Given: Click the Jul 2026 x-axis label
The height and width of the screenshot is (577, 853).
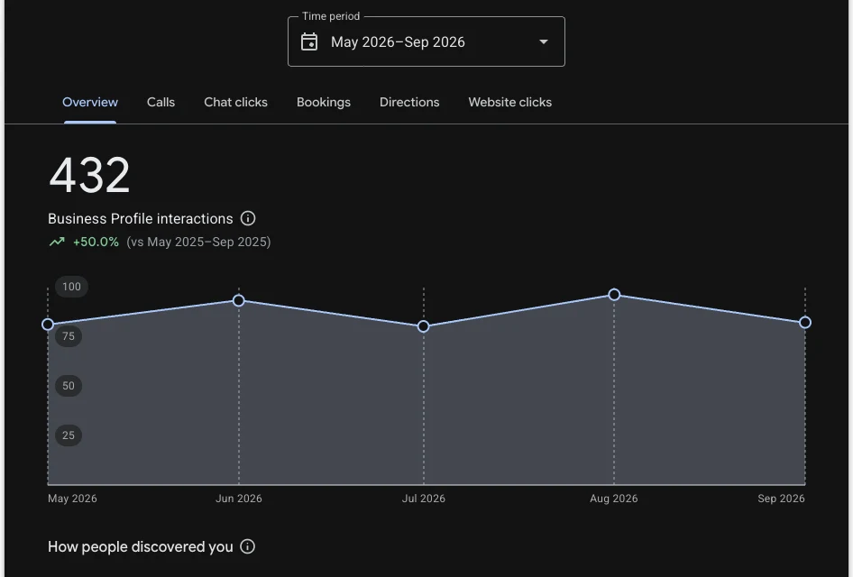Looking at the screenshot, I should tap(423, 499).
